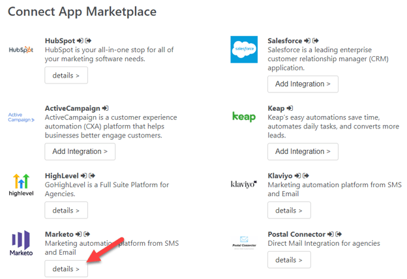The width and height of the screenshot is (407, 279).
Task: Click the export icon next to Marketo title
Action: pos(87,234)
